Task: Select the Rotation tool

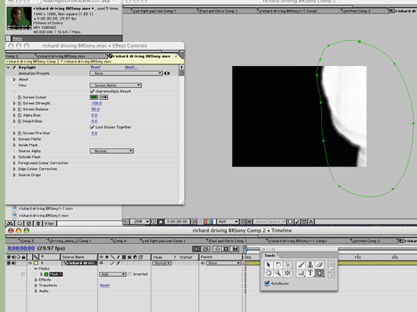Action: click(x=278, y=265)
